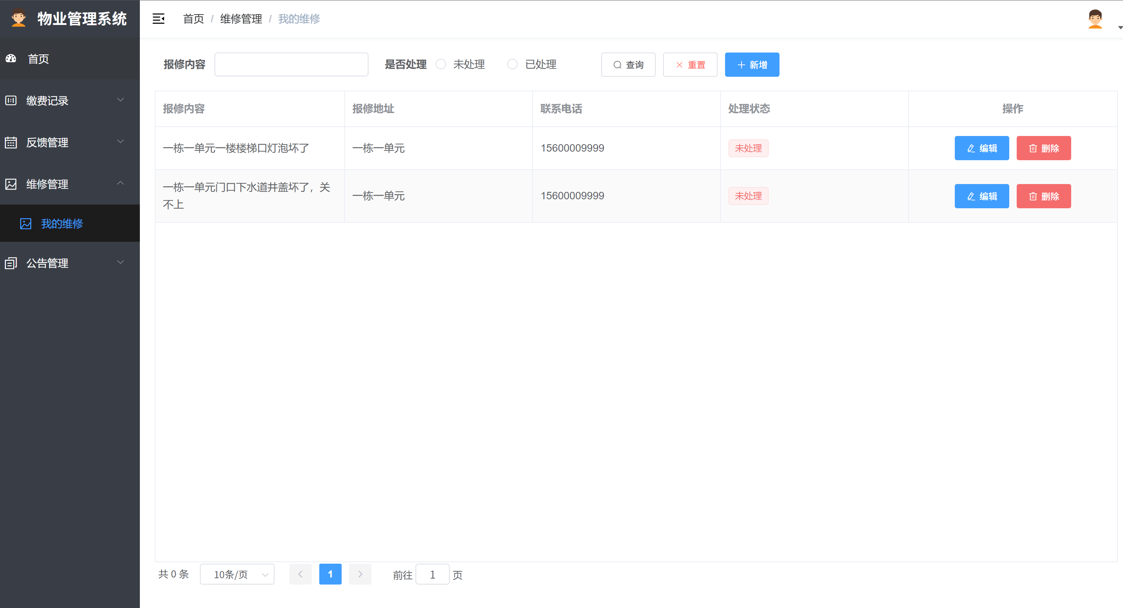Image resolution: width=1123 pixels, height=608 pixels.
Task: Click 操作 column header
Action: [1013, 109]
